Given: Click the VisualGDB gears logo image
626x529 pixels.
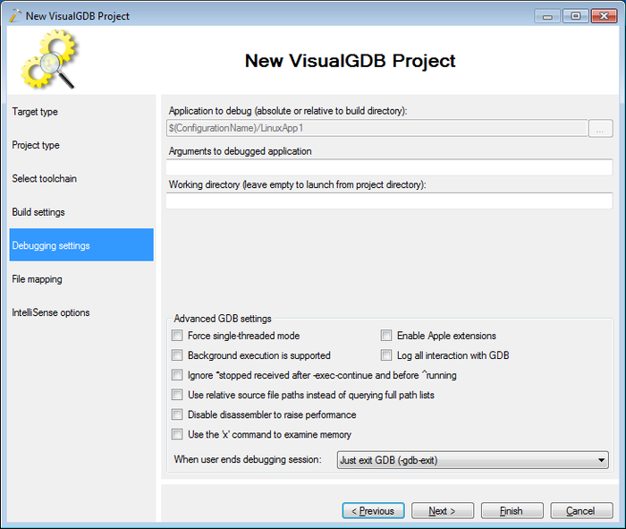Looking at the screenshot, I should (x=48, y=60).
